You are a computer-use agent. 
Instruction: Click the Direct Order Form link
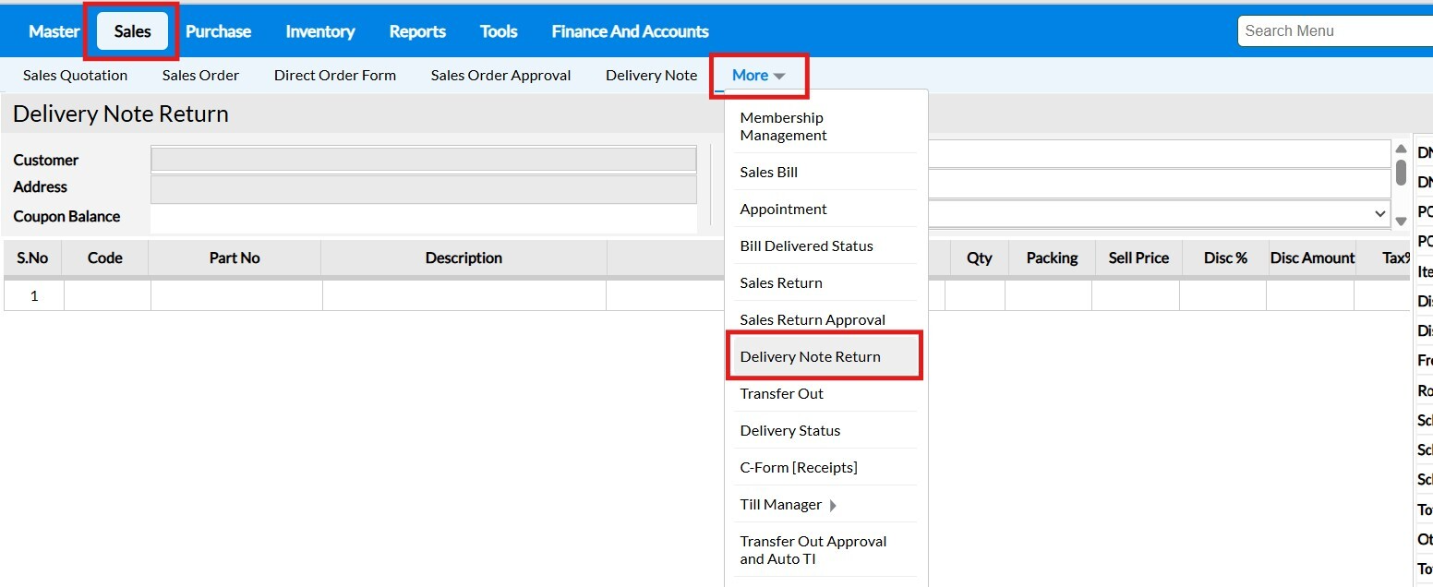(x=334, y=76)
